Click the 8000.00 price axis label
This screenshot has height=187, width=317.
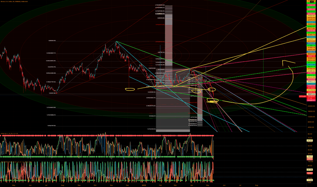point(311,122)
